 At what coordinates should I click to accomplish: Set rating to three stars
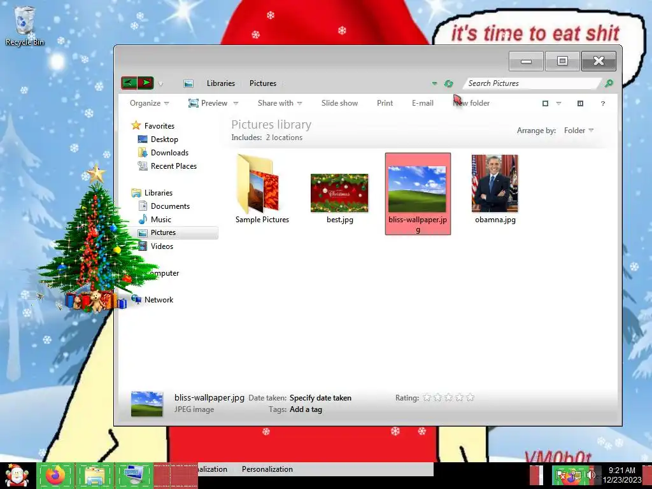[x=448, y=397]
